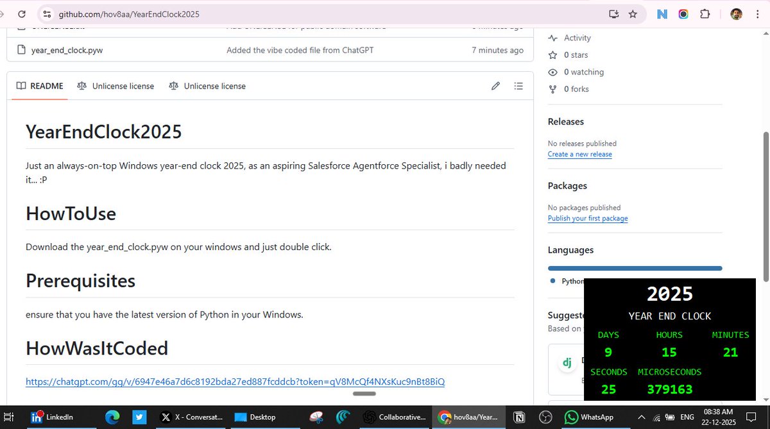Open Task View from the taskbar
The height and width of the screenshot is (429, 770).
[9, 417]
